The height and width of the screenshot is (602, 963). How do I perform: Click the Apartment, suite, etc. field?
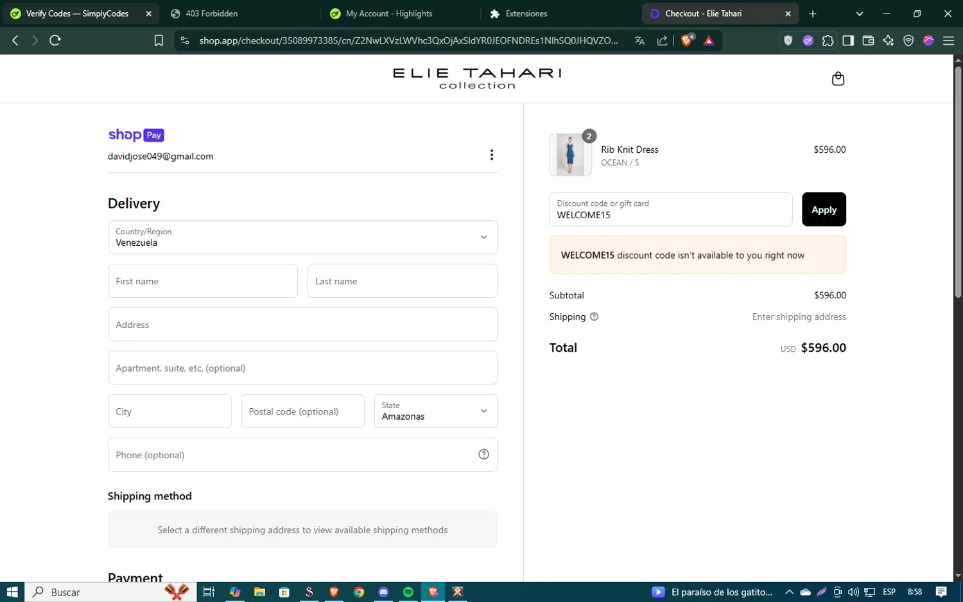point(302,368)
